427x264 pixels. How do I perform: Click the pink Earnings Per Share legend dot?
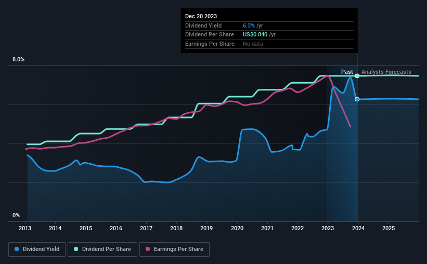click(x=148, y=249)
